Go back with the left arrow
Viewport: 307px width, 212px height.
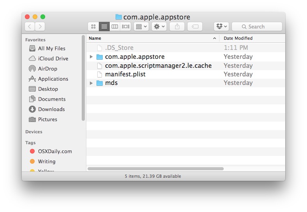(x=30, y=26)
